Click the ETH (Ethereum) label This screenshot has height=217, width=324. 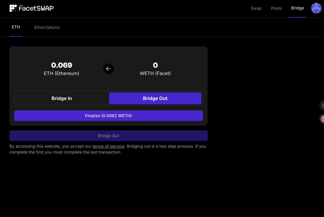click(x=62, y=73)
